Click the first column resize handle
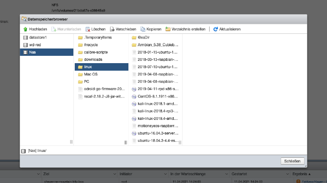This screenshot has height=183, width=327. 72,142
